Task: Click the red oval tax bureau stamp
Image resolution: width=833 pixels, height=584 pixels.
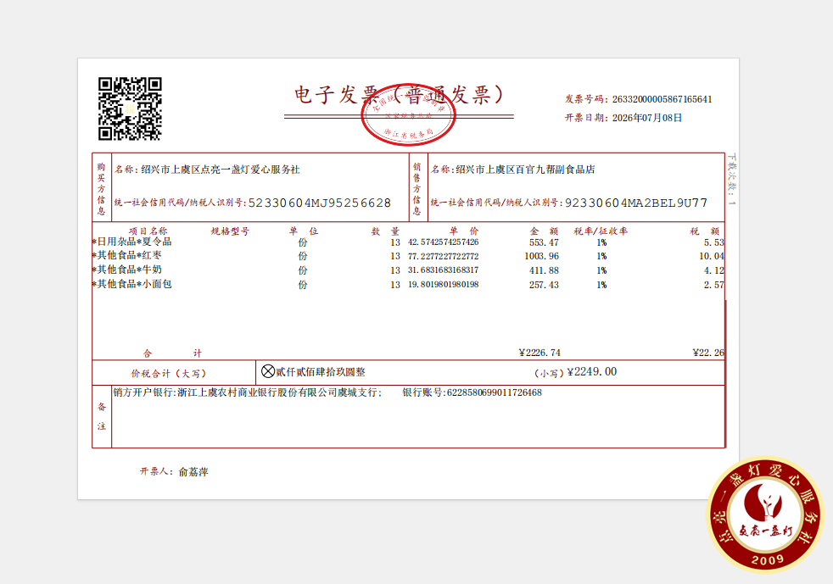Action: click(408, 114)
